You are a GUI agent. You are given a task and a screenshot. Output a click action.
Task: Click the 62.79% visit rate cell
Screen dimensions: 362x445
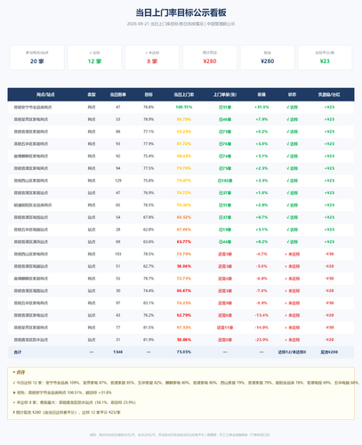(x=184, y=315)
